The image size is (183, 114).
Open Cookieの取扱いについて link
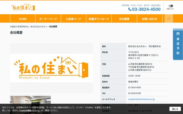click(x=29, y=110)
